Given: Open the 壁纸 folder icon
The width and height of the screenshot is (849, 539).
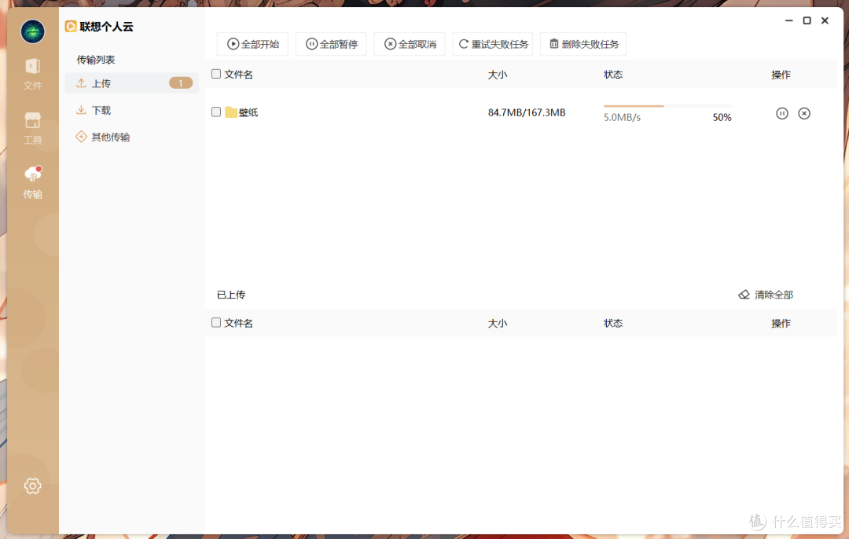Looking at the screenshot, I should [230, 112].
